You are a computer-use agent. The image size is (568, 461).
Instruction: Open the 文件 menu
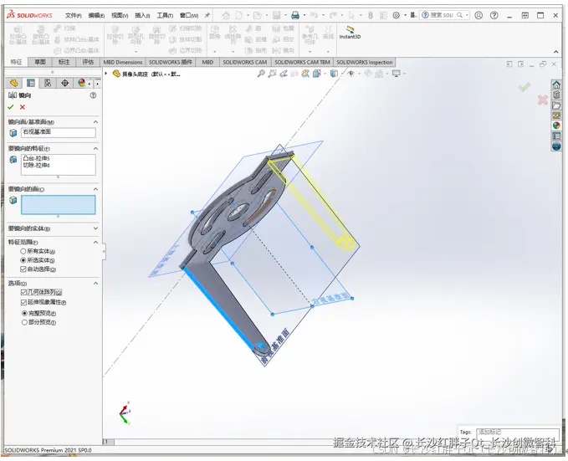pyautogui.click(x=73, y=16)
